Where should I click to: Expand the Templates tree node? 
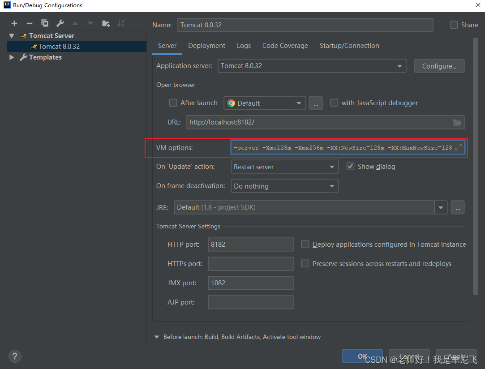tap(12, 57)
